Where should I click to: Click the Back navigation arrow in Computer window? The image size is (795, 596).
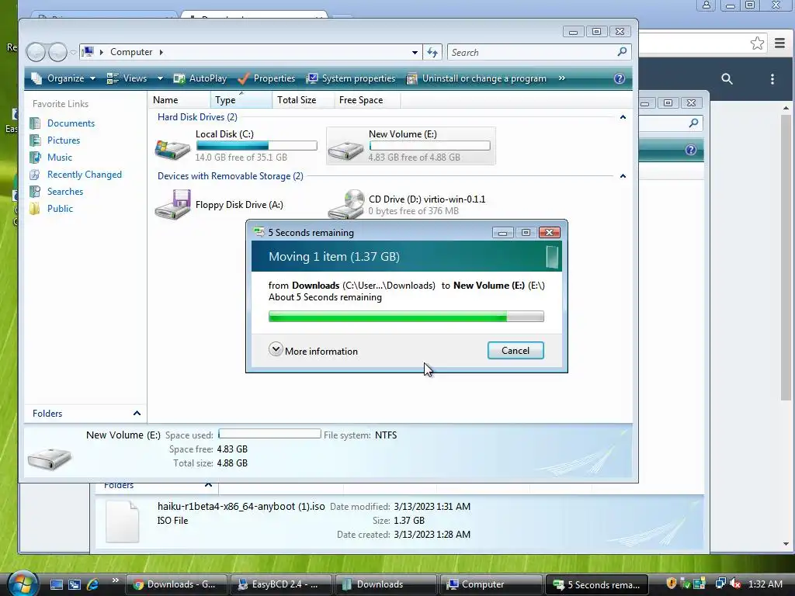(x=36, y=52)
